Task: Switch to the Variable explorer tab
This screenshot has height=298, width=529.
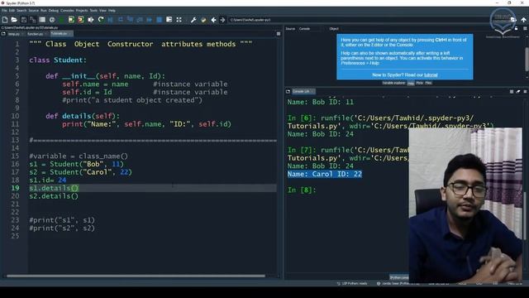Action: pyautogui.click(x=393, y=83)
